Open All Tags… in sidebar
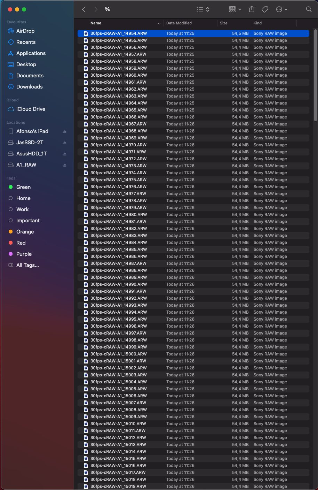Image resolution: width=318 pixels, height=490 pixels. 27,265
